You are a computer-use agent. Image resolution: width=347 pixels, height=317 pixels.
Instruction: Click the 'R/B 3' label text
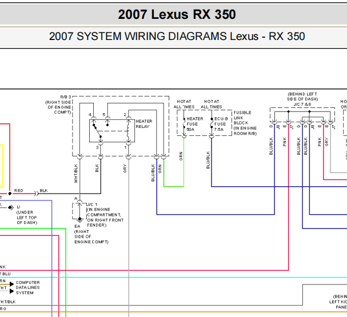(66, 97)
